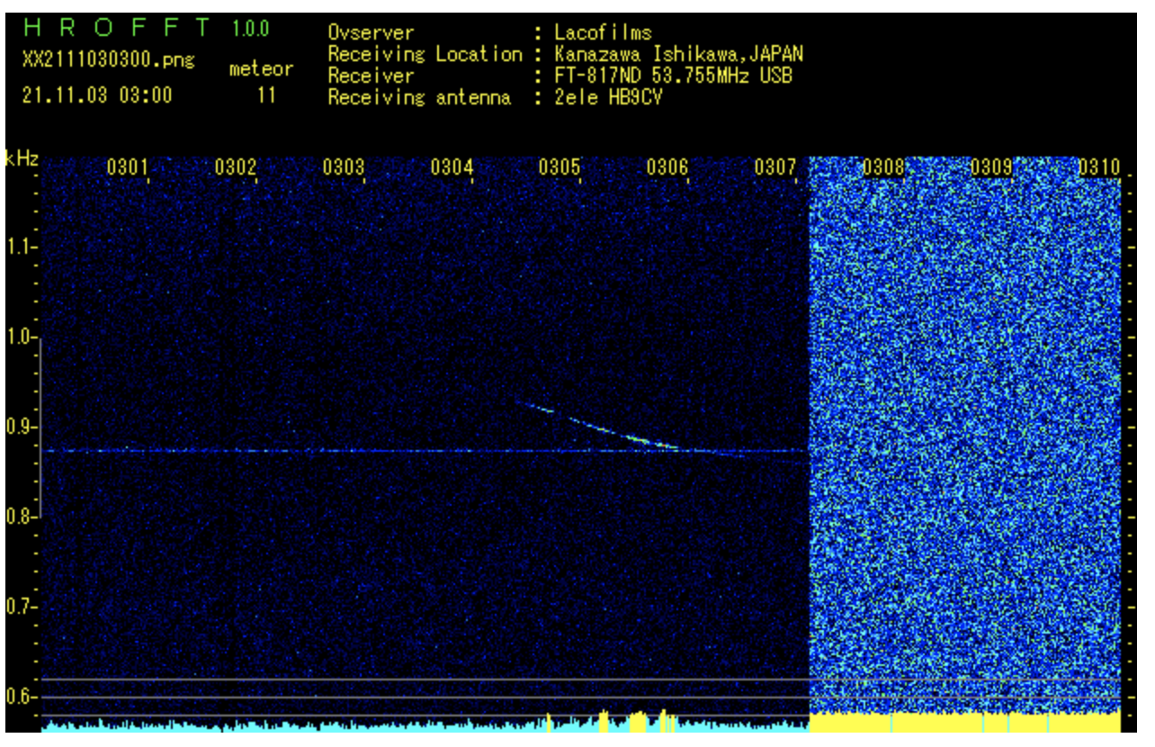Click the version number 1.0.0
Screen dimensions: 1155x747
pos(250,29)
